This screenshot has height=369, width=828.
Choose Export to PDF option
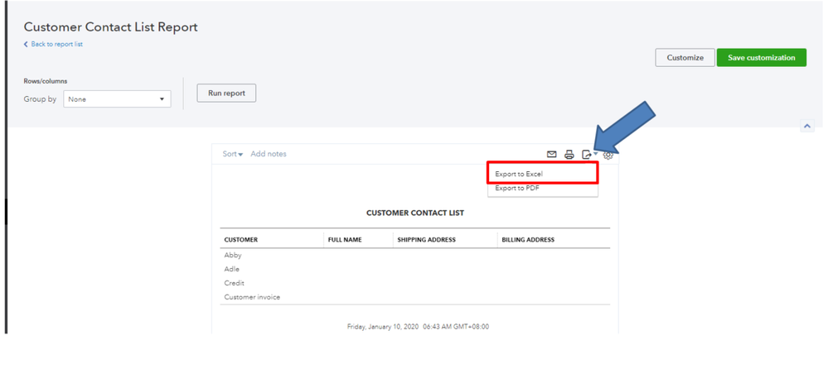[x=516, y=188]
